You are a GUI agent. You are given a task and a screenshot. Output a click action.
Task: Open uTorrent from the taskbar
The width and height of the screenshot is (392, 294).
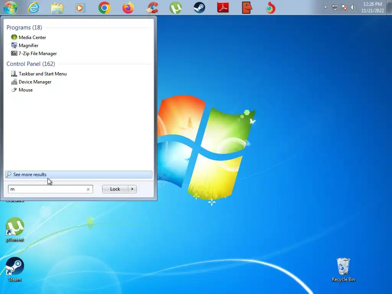tap(175, 8)
